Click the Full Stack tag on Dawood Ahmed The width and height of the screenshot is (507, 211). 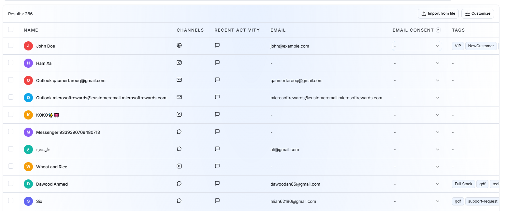[x=463, y=184]
